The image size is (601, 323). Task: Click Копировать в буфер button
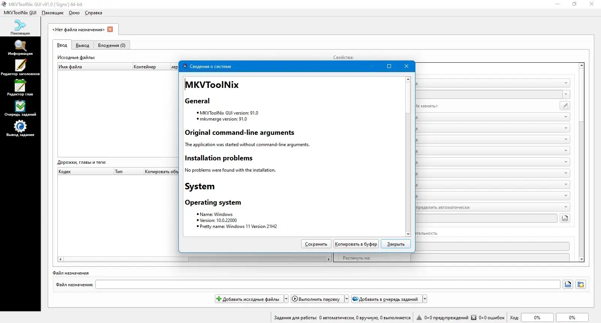356,244
